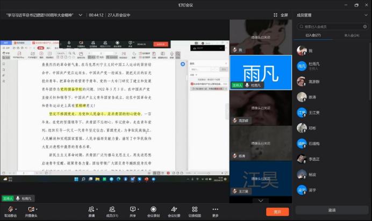The width and height of the screenshot is (372, 221).
Task: Click the orange 离开 leave button
Action: 277,212
